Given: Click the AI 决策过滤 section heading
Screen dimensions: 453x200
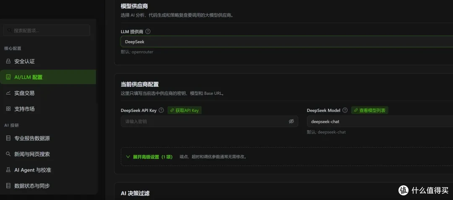Looking at the screenshot, I should [135, 193].
